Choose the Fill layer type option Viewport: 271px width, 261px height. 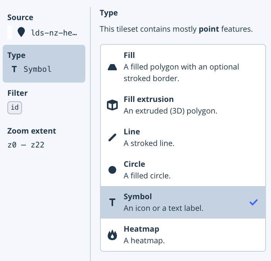point(183,67)
